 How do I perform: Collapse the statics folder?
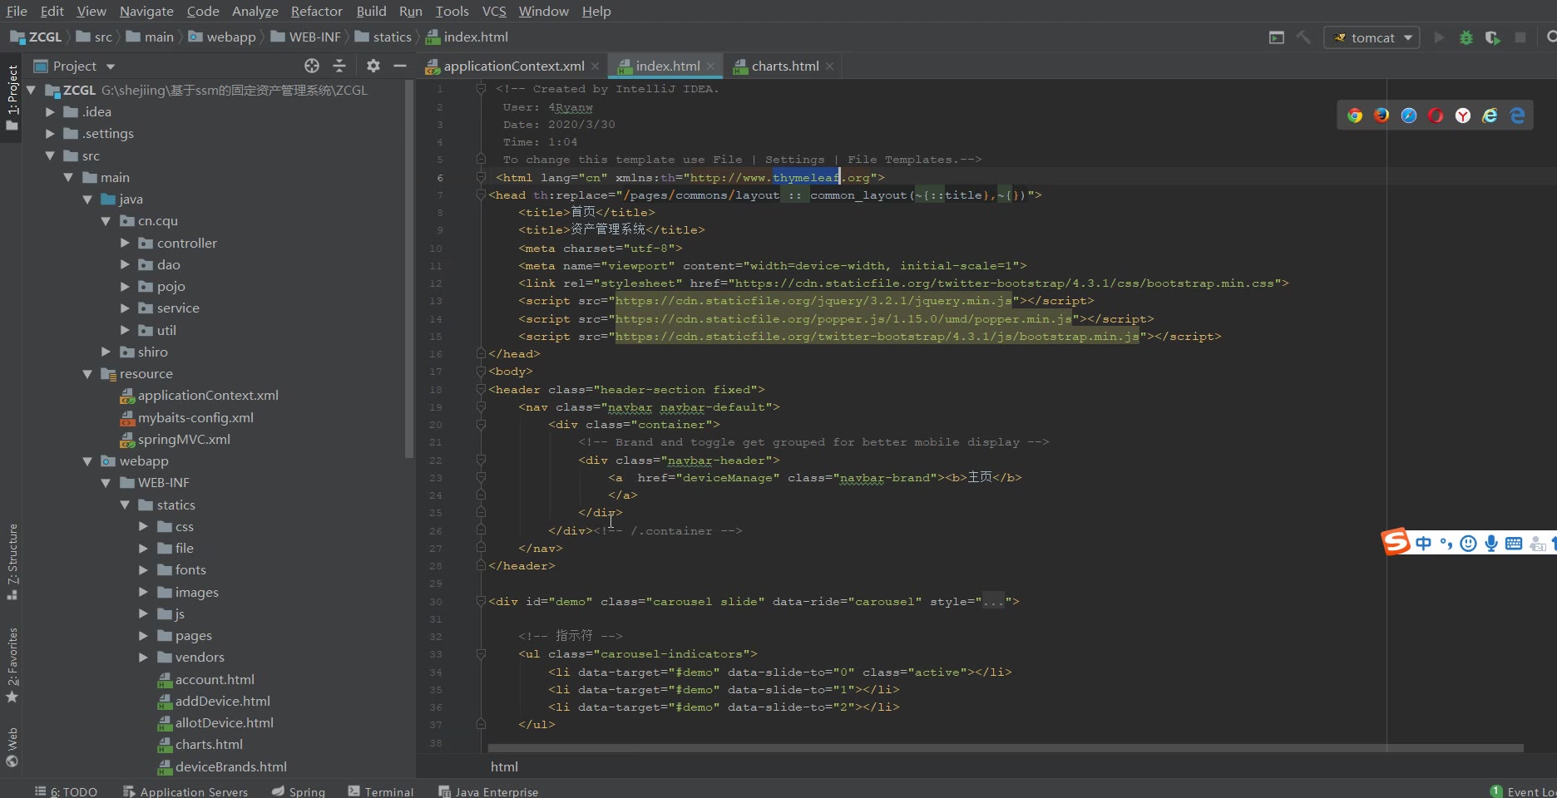[x=125, y=505]
